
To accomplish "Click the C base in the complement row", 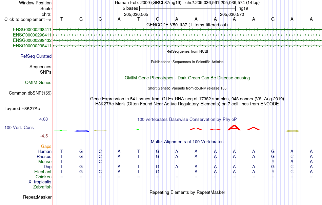I will 100,19.
